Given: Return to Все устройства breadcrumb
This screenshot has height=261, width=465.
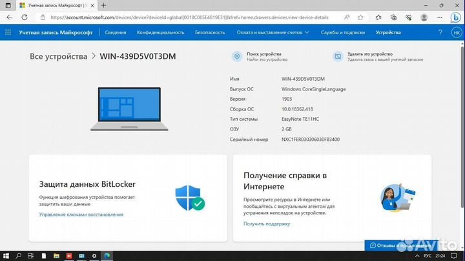Looking at the screenshot, I should coord(58,56).
